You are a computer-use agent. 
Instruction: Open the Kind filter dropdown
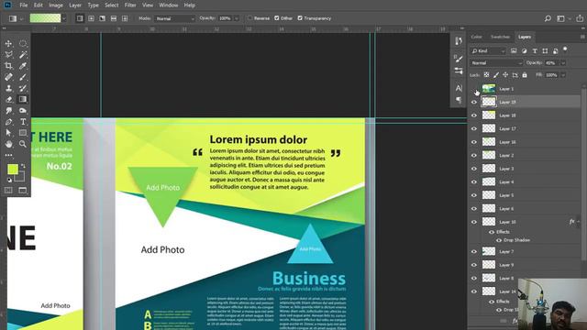point(489,51)
